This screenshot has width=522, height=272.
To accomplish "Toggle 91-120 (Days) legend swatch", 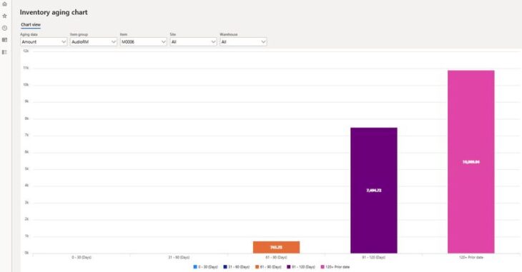I will [x=289, y=267].
